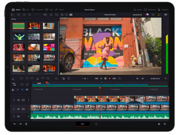Go to the home project manager icon
Viewport: 178px width, 135px height.
[159, 124]
